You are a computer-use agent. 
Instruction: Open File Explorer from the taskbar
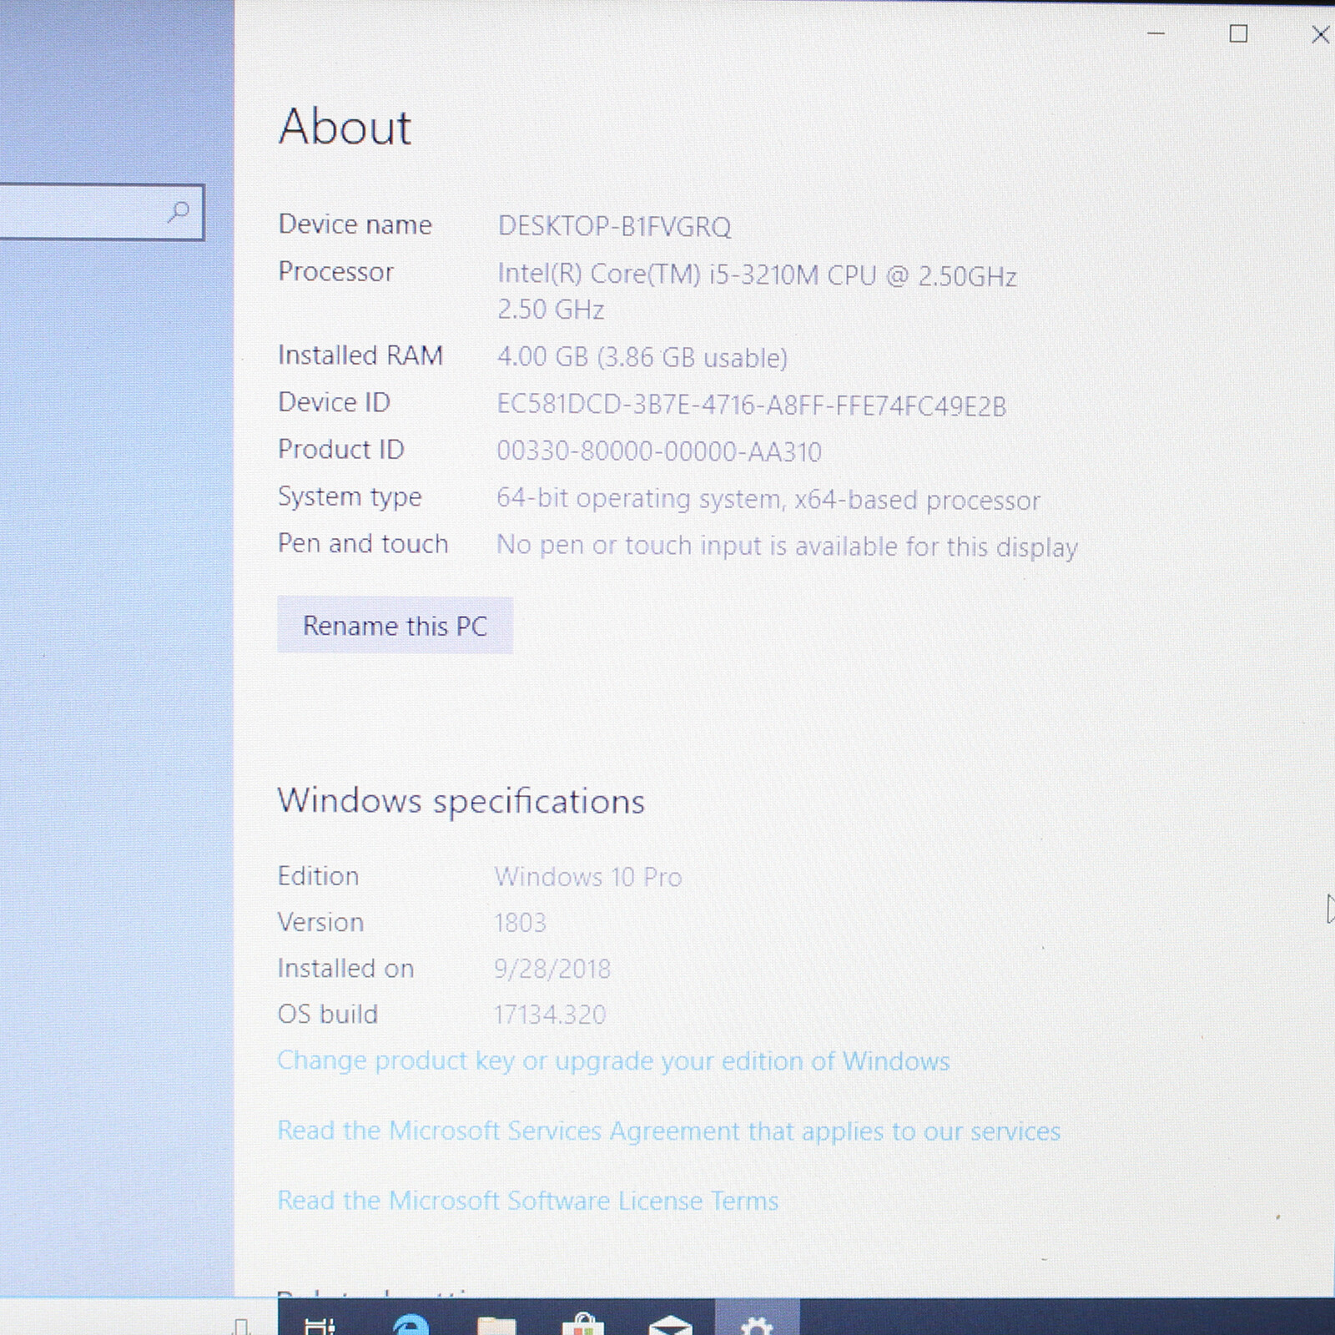pos(496,1325)
